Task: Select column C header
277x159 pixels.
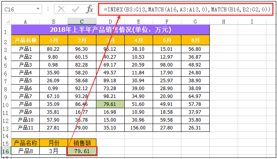Action: tap(82, 22)
